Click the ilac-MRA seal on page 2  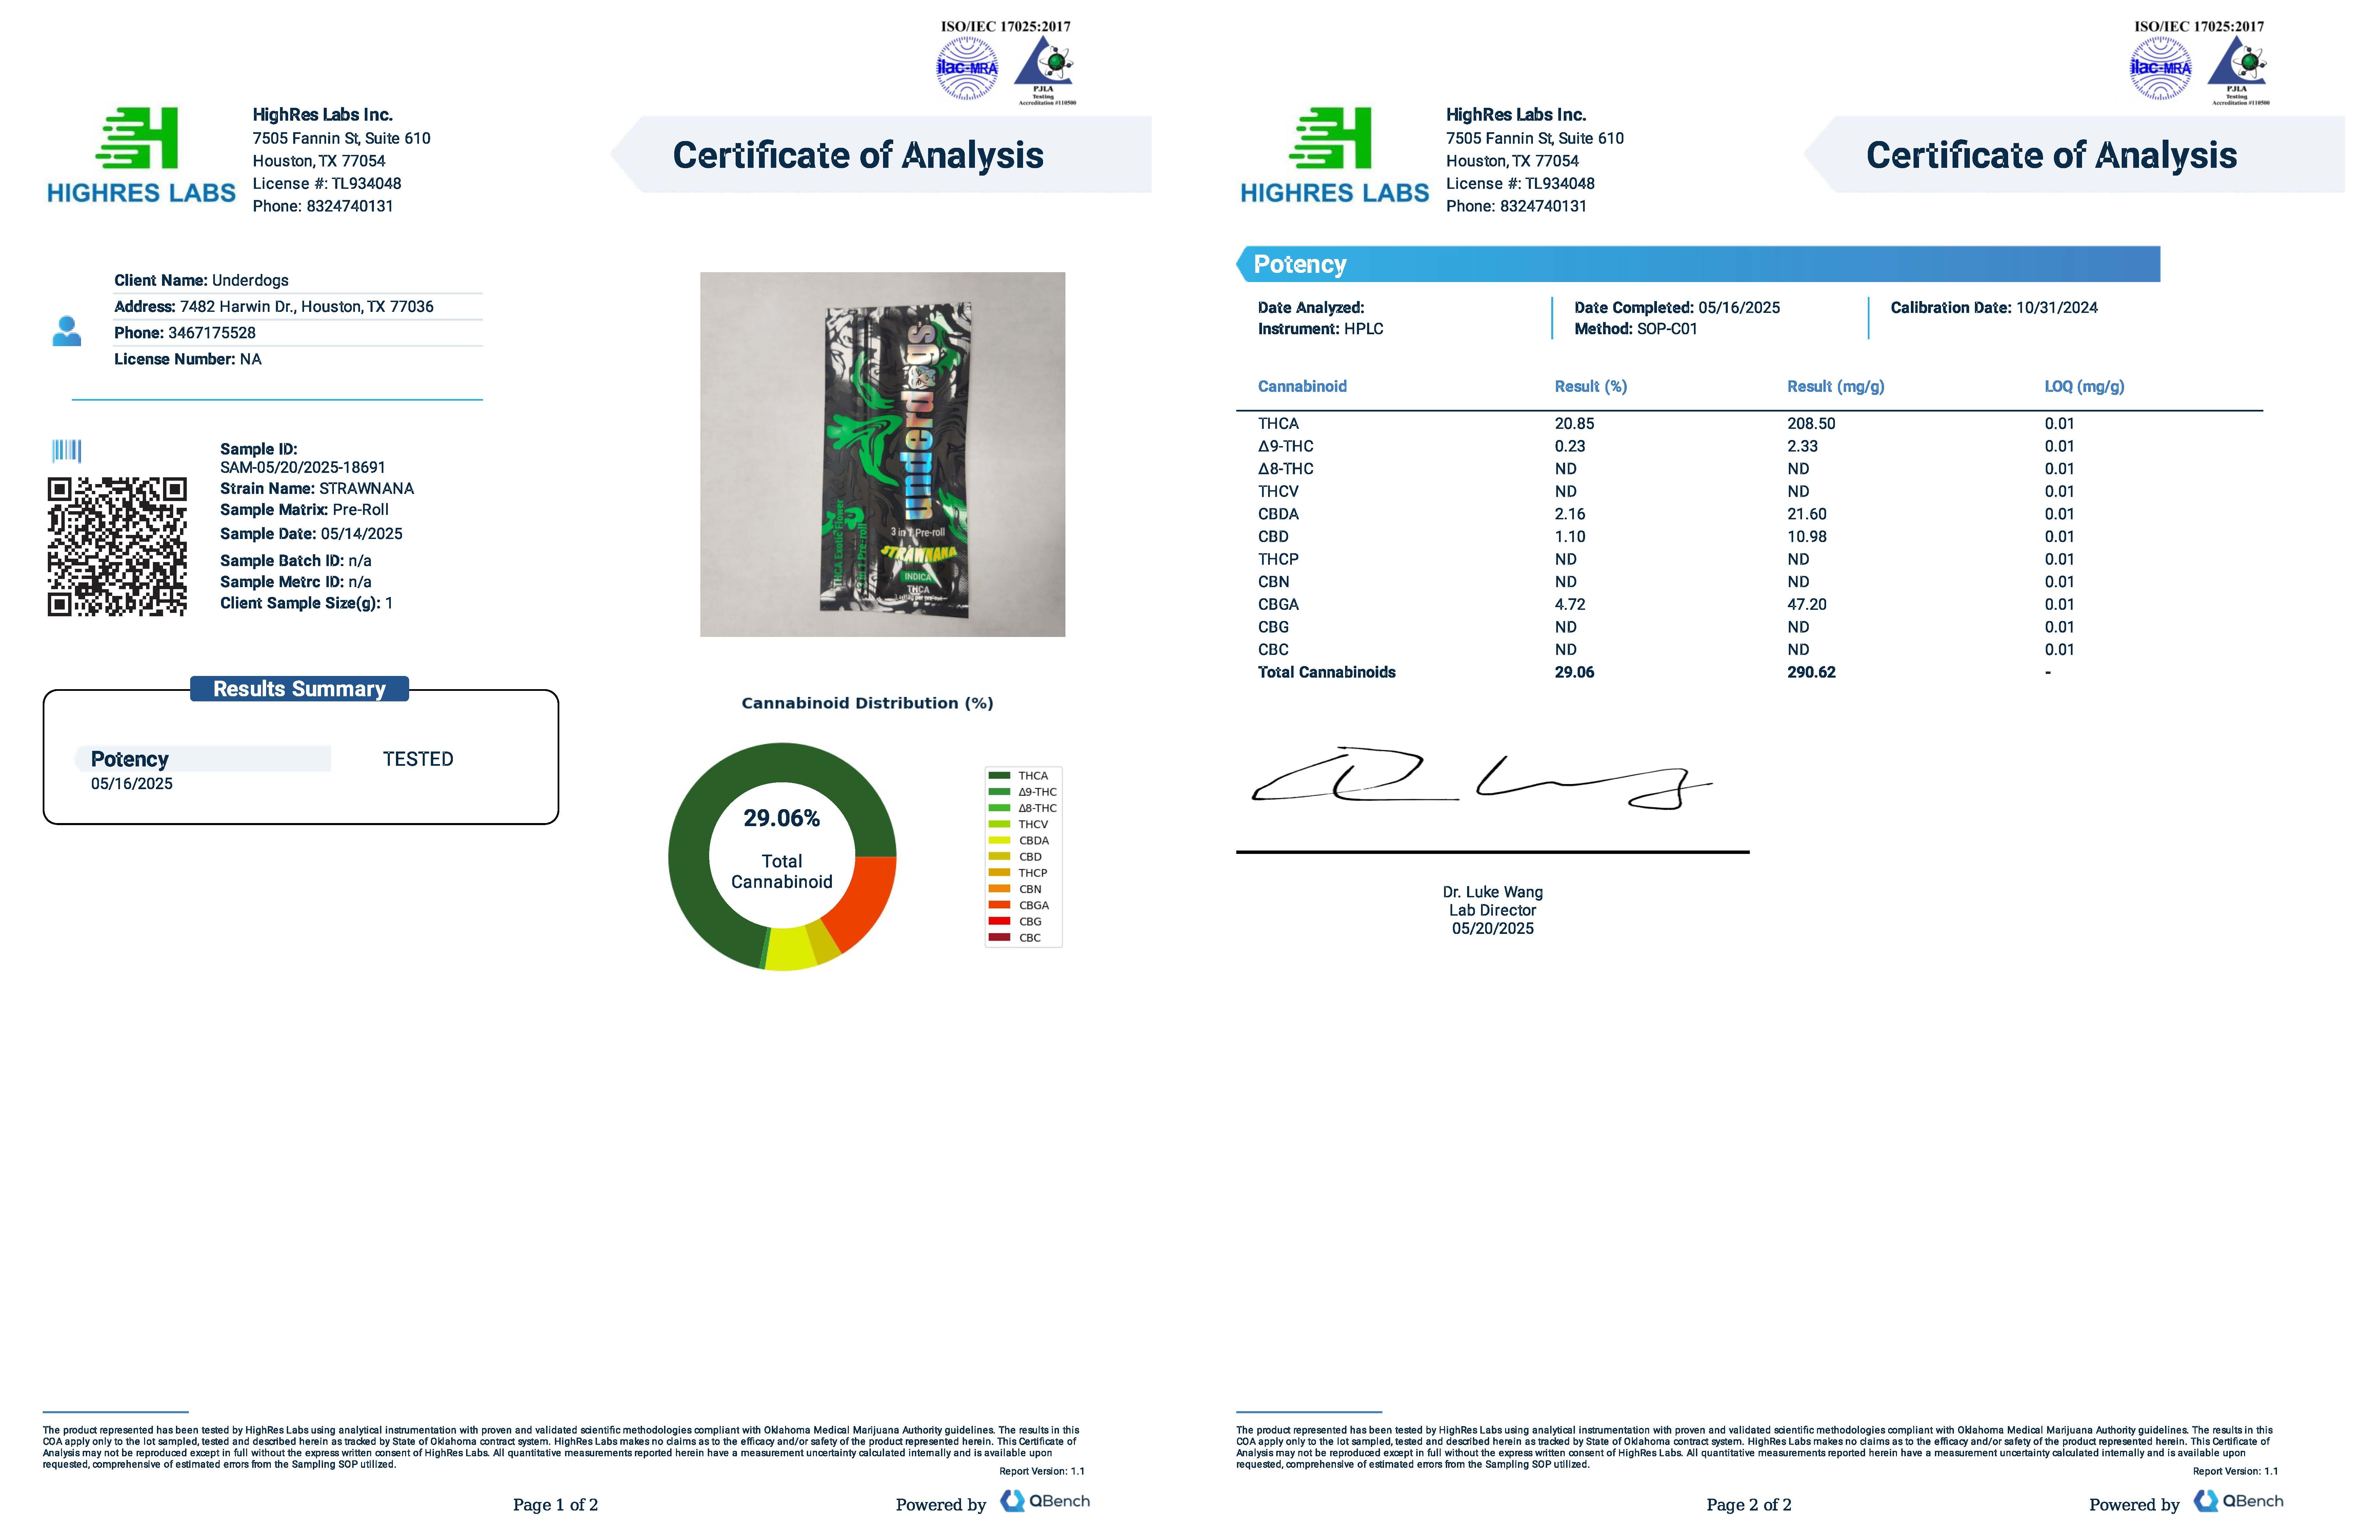coord(2160,68)
